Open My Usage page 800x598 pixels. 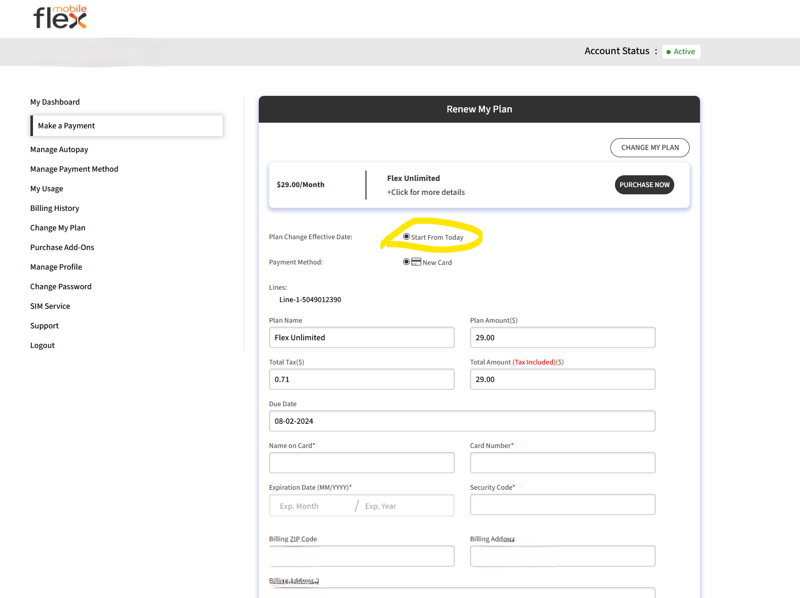coord(46,188)
